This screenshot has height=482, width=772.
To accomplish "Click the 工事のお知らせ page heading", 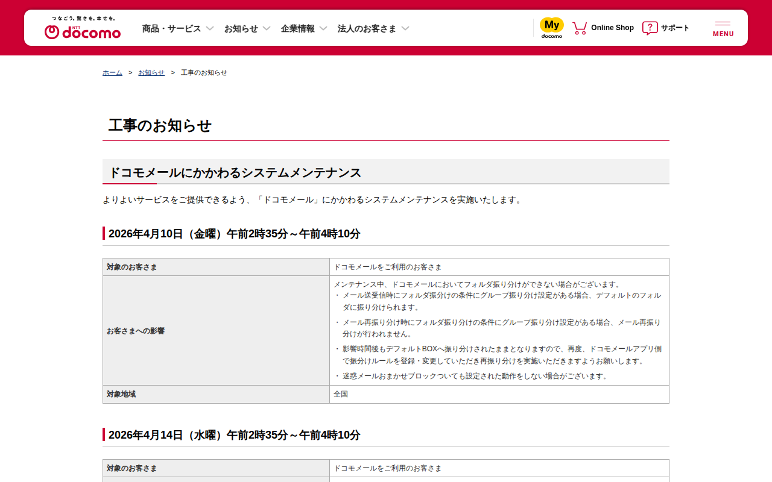I will pyautogui.click(x=160, y=125).
